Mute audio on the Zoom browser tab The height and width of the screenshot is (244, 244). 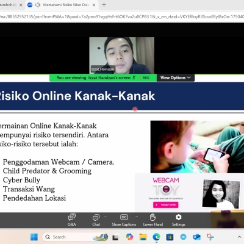38,5
